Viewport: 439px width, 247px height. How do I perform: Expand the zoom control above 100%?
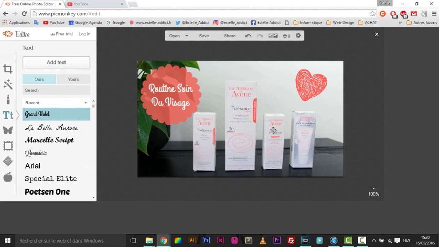coord(374,189)
